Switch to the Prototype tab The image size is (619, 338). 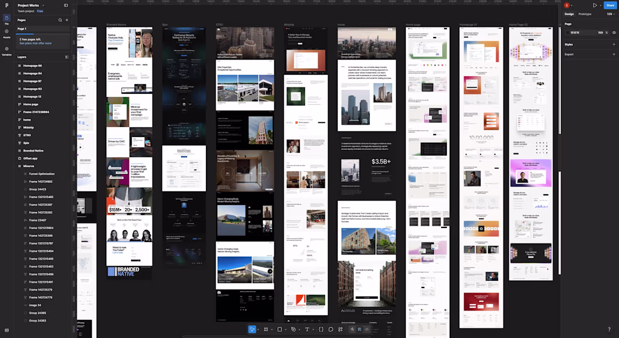point(585,14)
